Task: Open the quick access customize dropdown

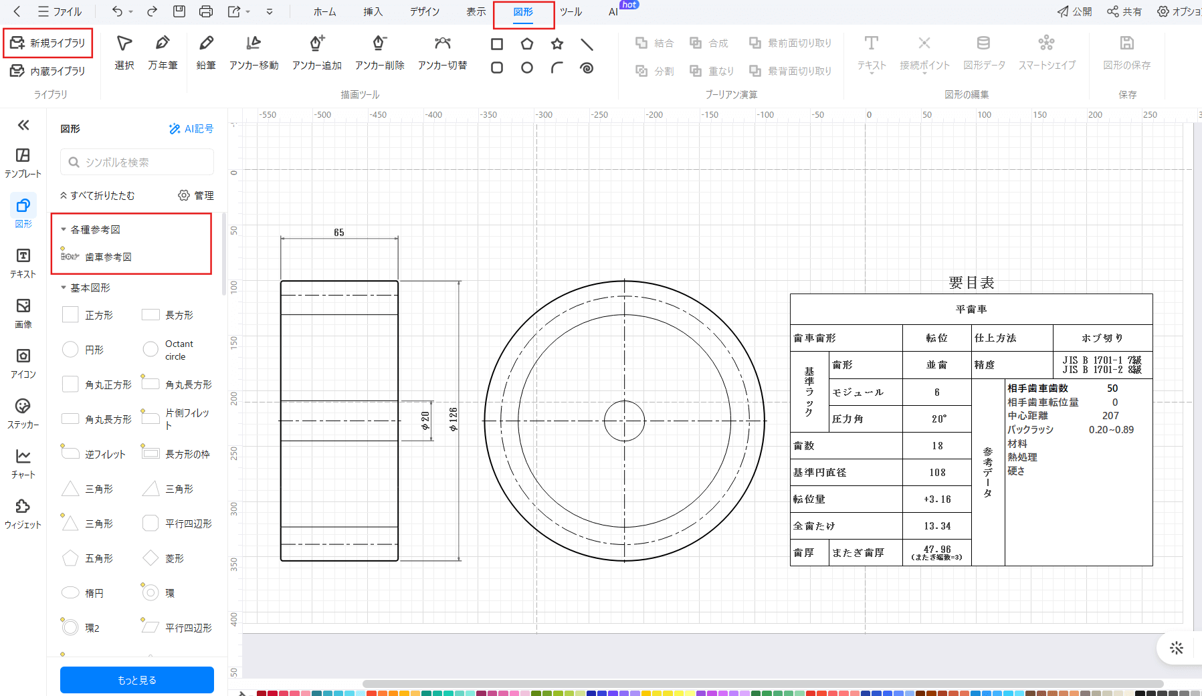Action: 270,11
